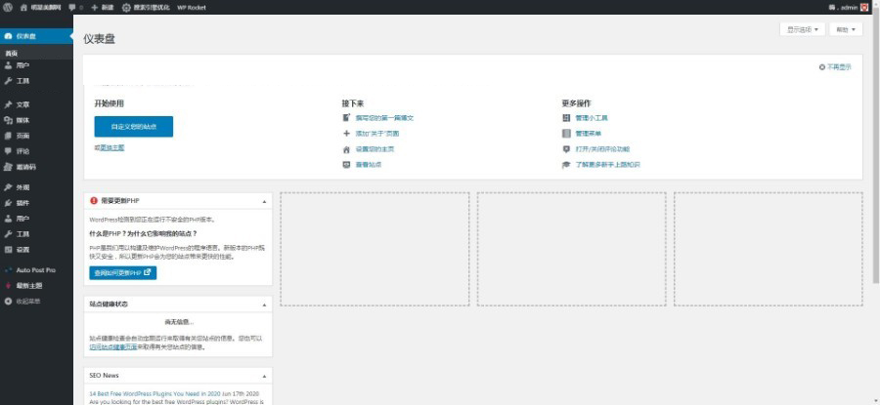The width and height of the screenshot is (880, 405).
Task: Collapse the 需要更新PHP widget panel arrow
Action: pyautogui.click(x=264, y=201)
